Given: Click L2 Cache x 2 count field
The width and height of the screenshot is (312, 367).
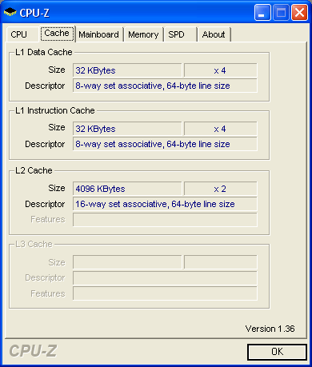Looking at the screenshot, I should tap(220, 189).
